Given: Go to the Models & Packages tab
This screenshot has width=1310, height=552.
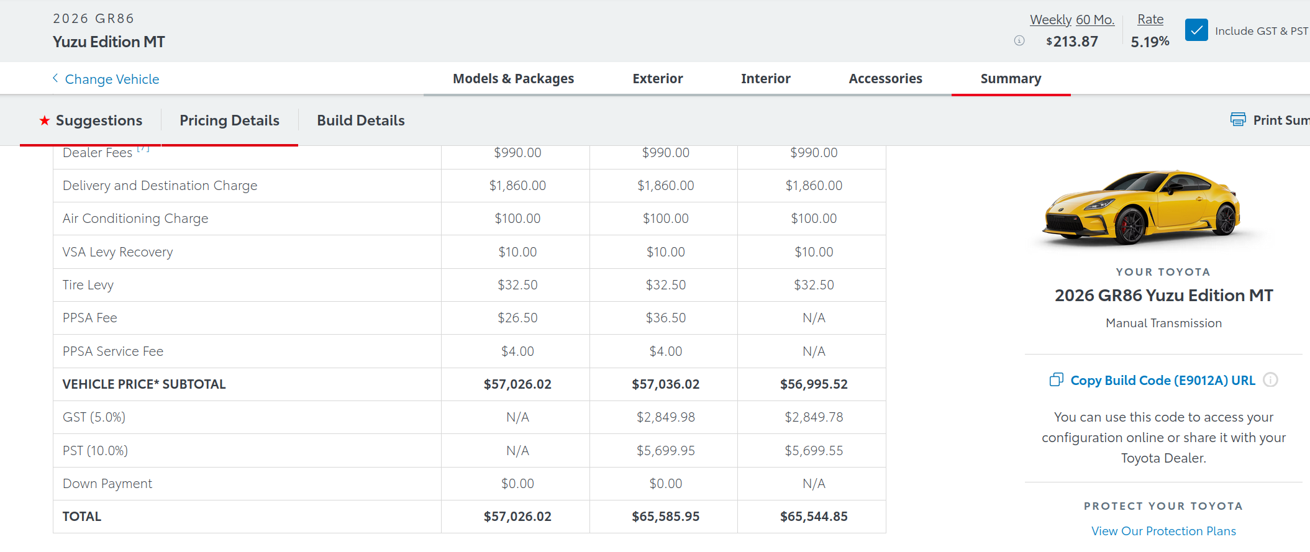Looking at the screenshot, I should click(x=513, y=79).
